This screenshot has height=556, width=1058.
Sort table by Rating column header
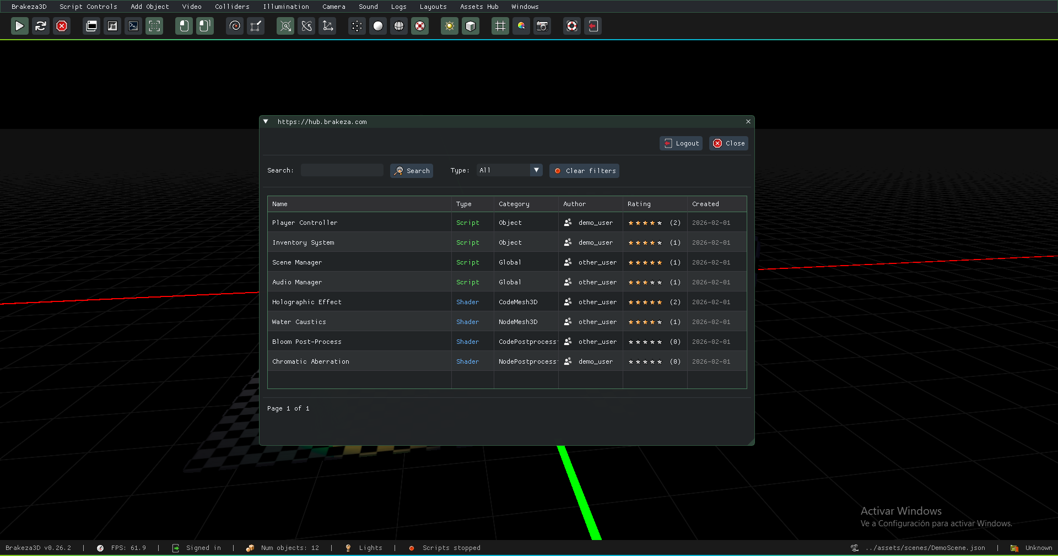click(x=639, y=204)
